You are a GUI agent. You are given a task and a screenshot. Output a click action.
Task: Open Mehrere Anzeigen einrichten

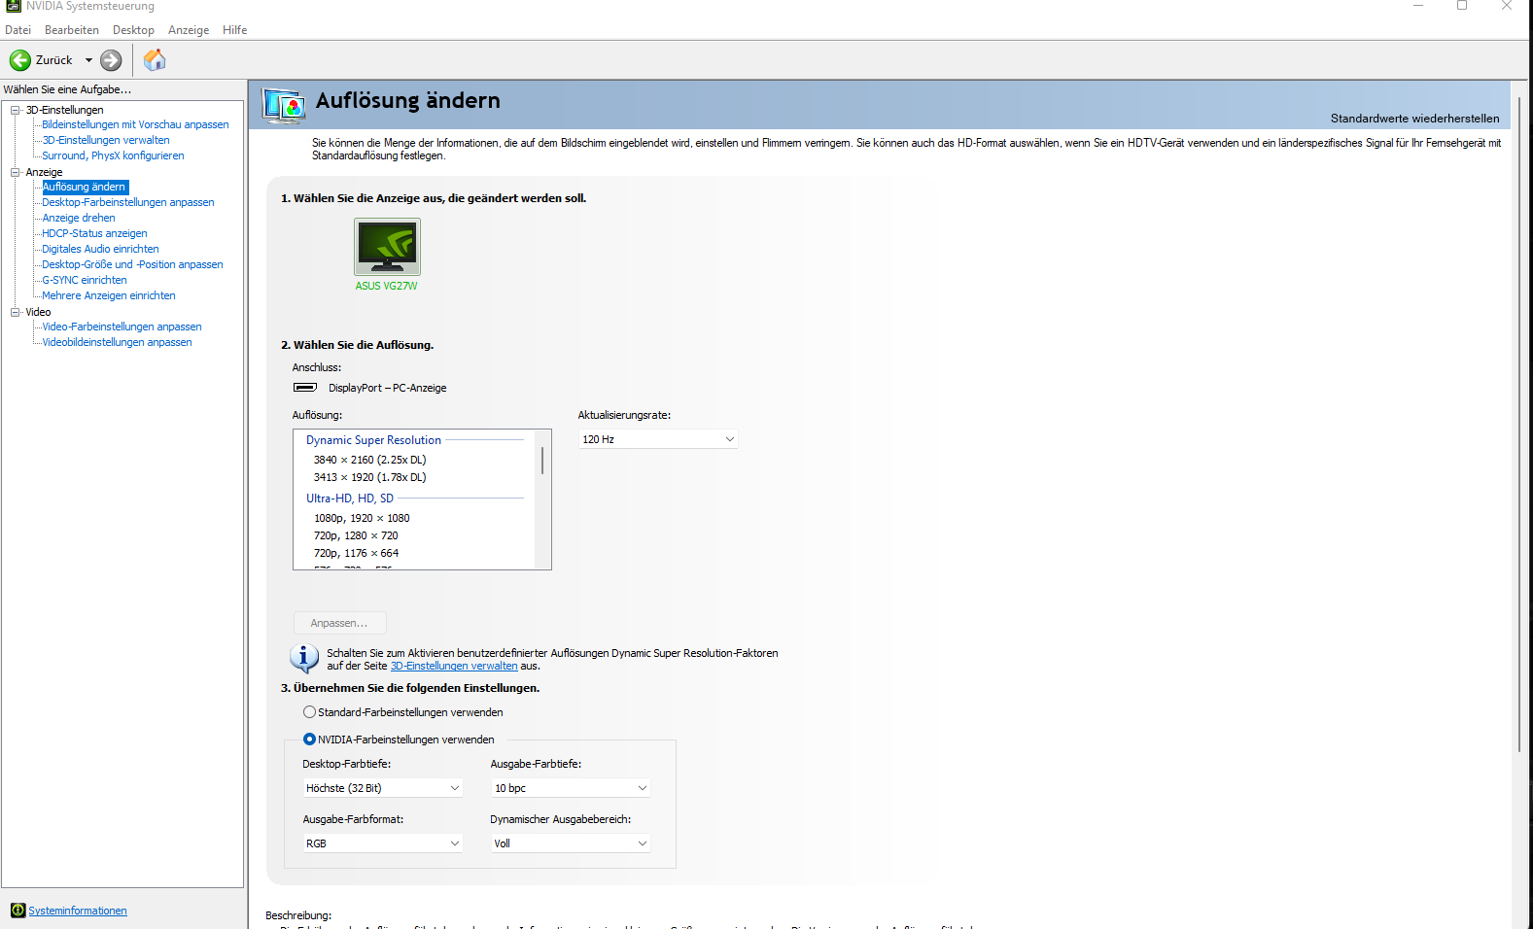pos(109,295)
